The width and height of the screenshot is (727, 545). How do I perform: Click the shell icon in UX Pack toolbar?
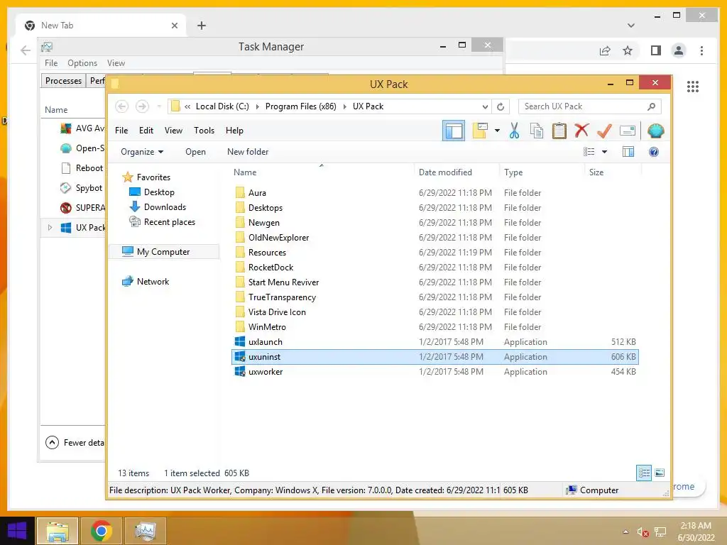point(655,131)
